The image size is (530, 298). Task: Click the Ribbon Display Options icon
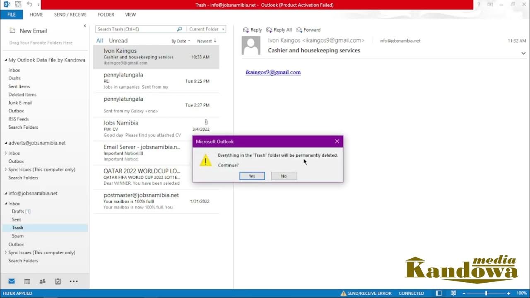click(490, 5)
